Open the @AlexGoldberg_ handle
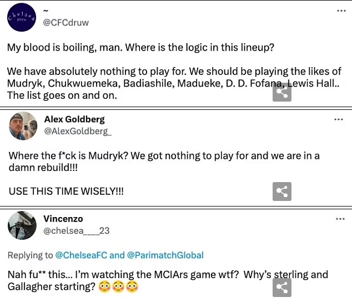 tap(78, 131)
